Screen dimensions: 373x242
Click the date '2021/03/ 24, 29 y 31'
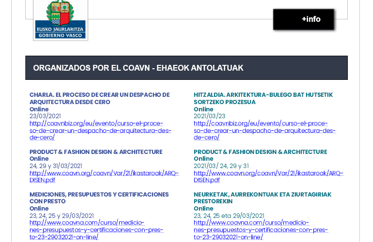[221, 166]
